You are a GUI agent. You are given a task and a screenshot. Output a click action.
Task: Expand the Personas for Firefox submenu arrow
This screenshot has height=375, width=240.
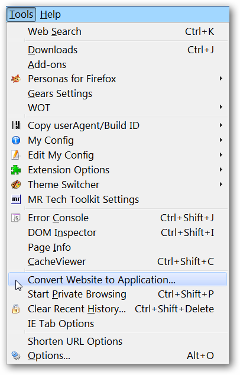click(221, 79)
